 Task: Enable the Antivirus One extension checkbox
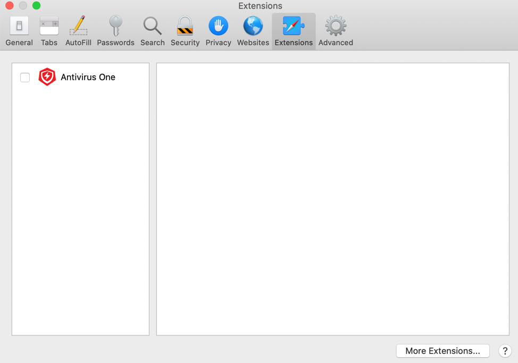(x=25, y=78)
